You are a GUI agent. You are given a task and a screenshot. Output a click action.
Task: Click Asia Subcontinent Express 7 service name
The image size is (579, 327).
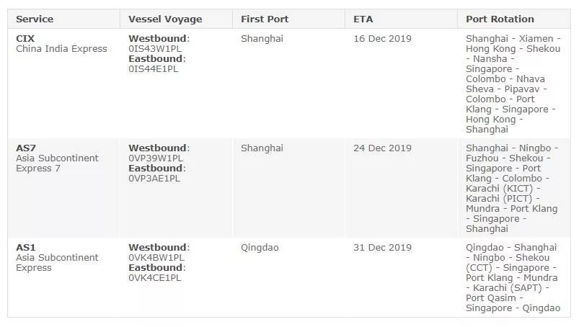[x=57, y=163]
